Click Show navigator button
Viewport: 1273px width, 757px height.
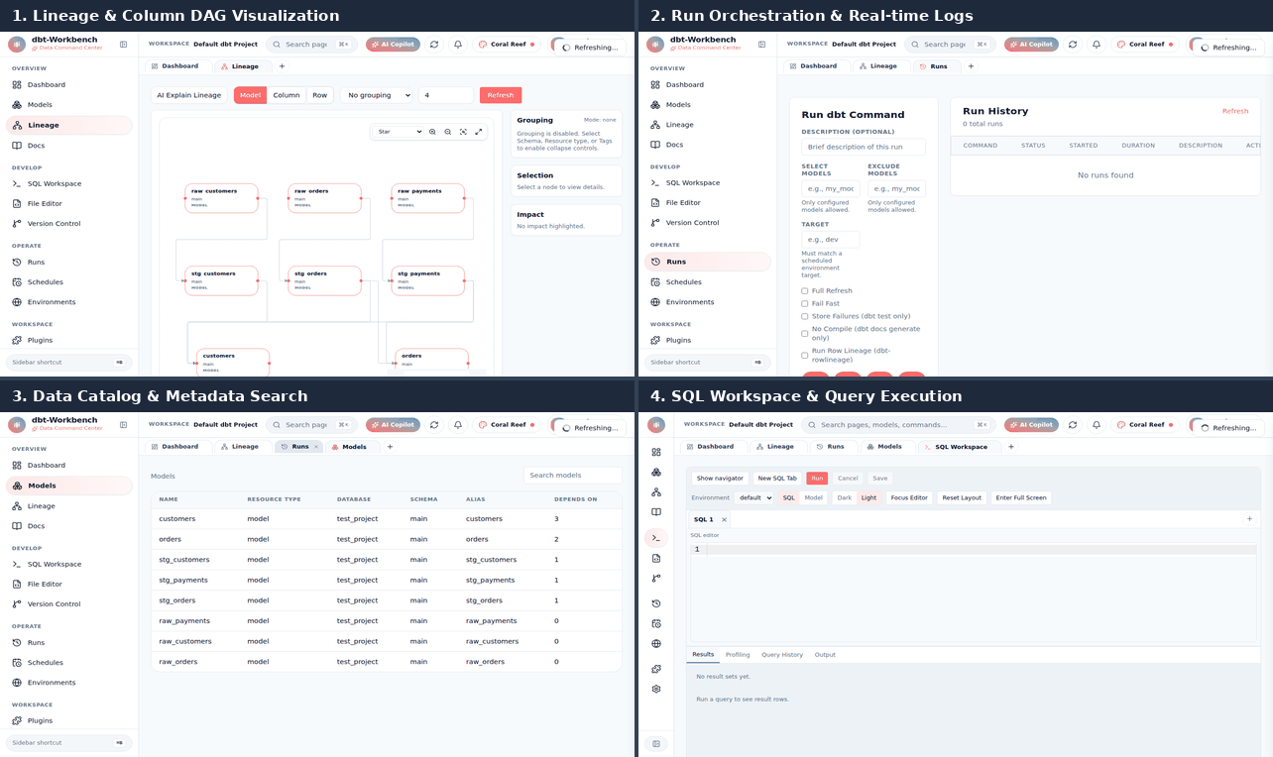pos(720,478)
